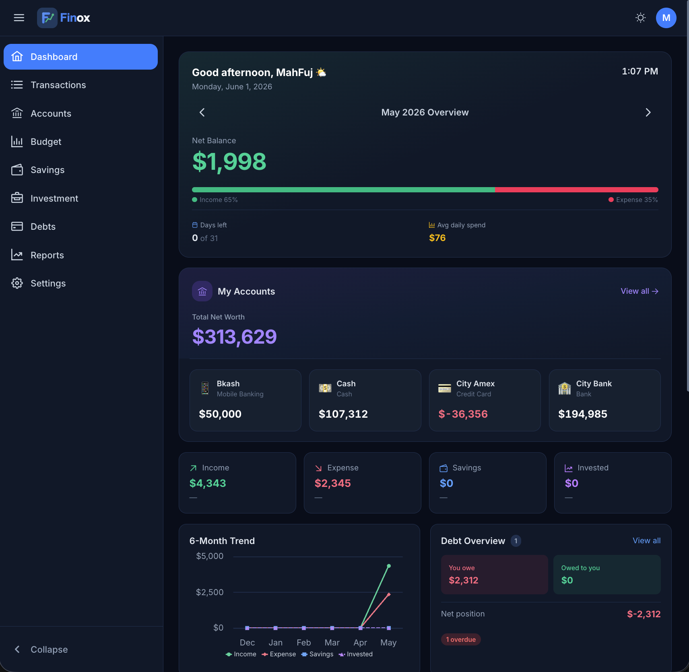689x672 pixels.
Task: Open the City Amex credit card account
Action: (x=485, y=400)
